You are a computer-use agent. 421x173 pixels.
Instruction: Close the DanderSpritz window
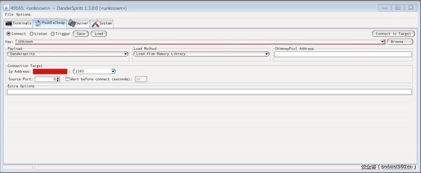tap(411, 8)
